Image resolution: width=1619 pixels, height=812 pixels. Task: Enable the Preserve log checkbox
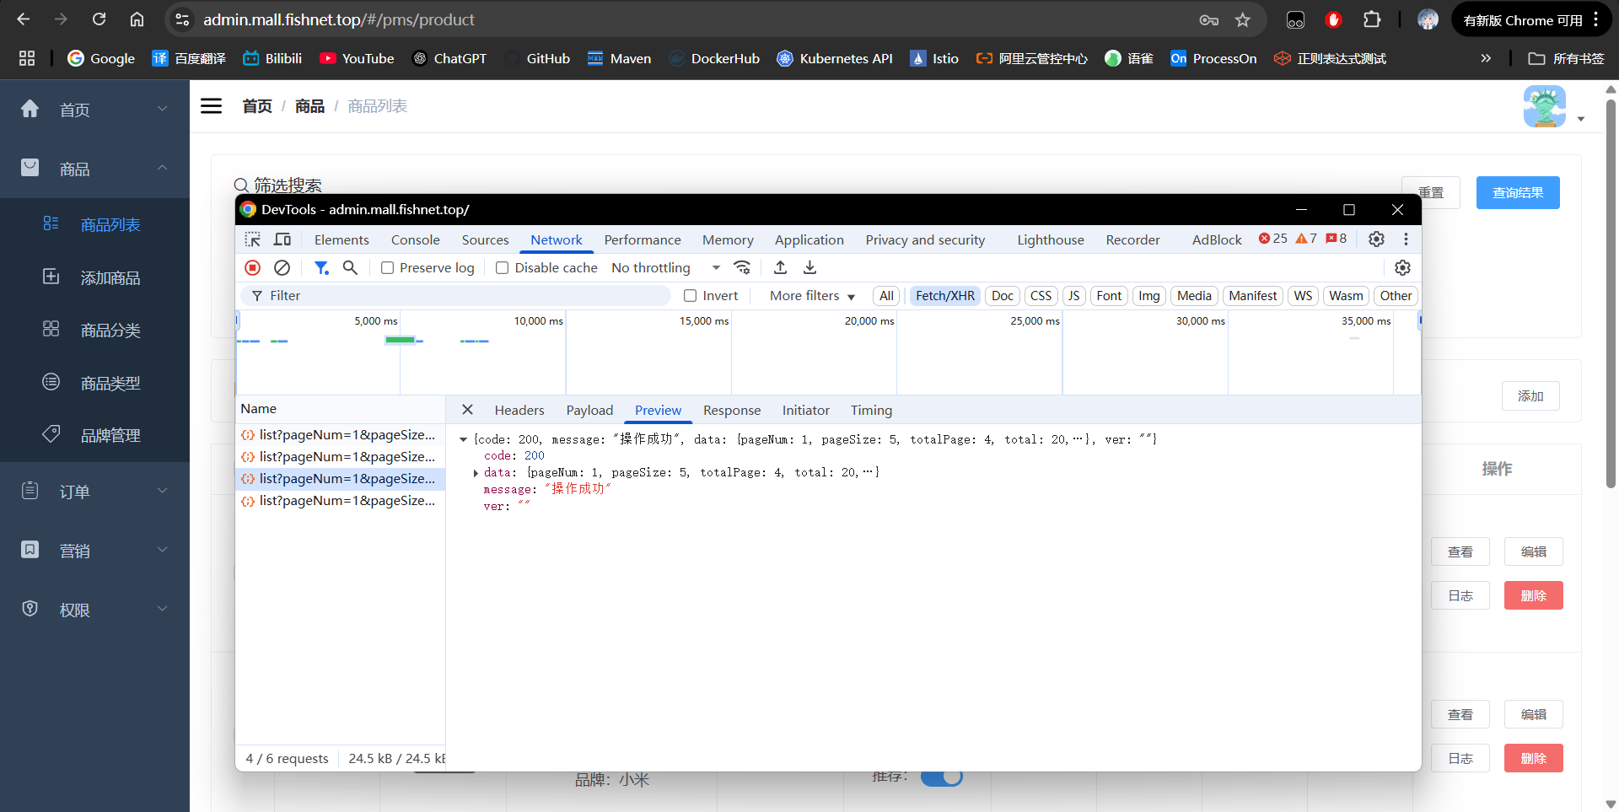tap(388, 267)
